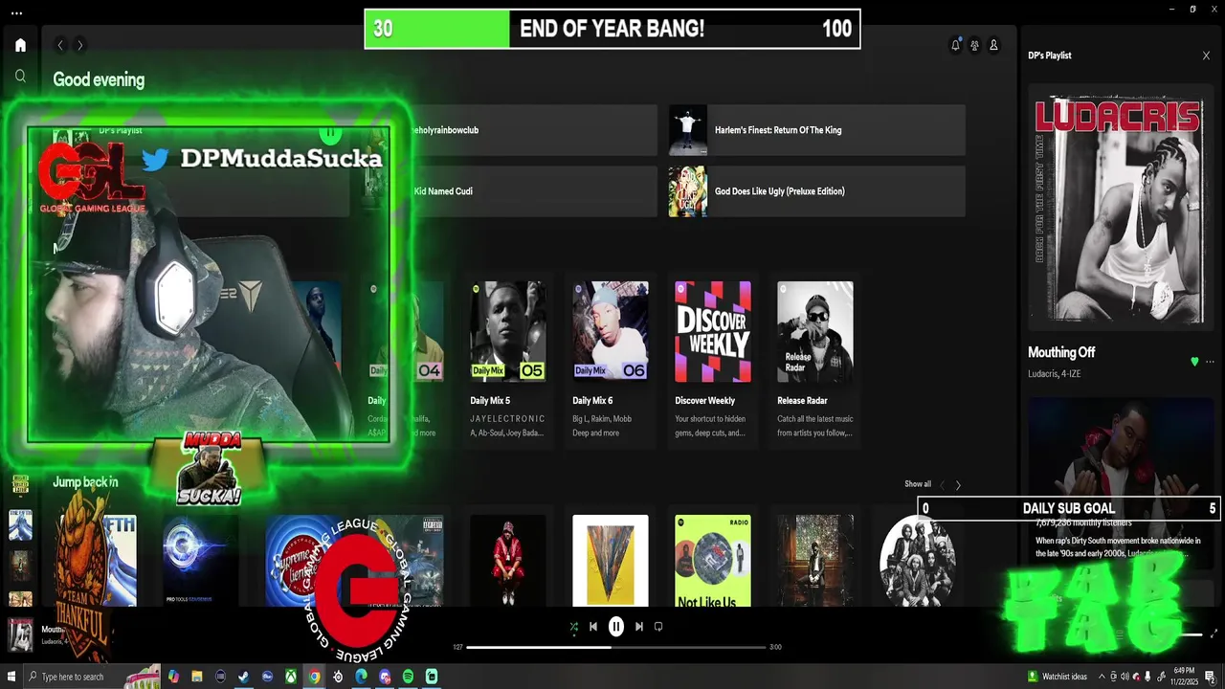Click the Type here to search box
Screen dimensions: 1225x689
91,677
